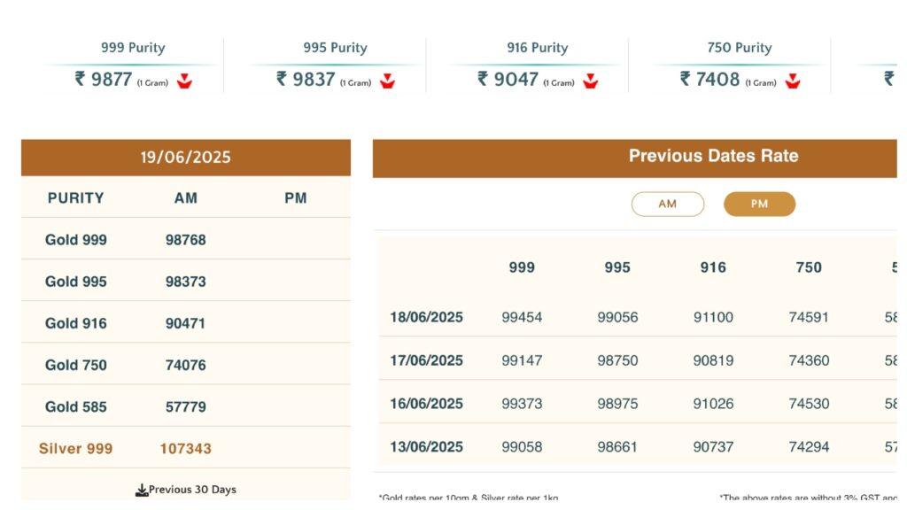The image size is (907, 510).
Task: Click the rupee symbol on the 916 Purity card
Action: (x=484, y=79)
